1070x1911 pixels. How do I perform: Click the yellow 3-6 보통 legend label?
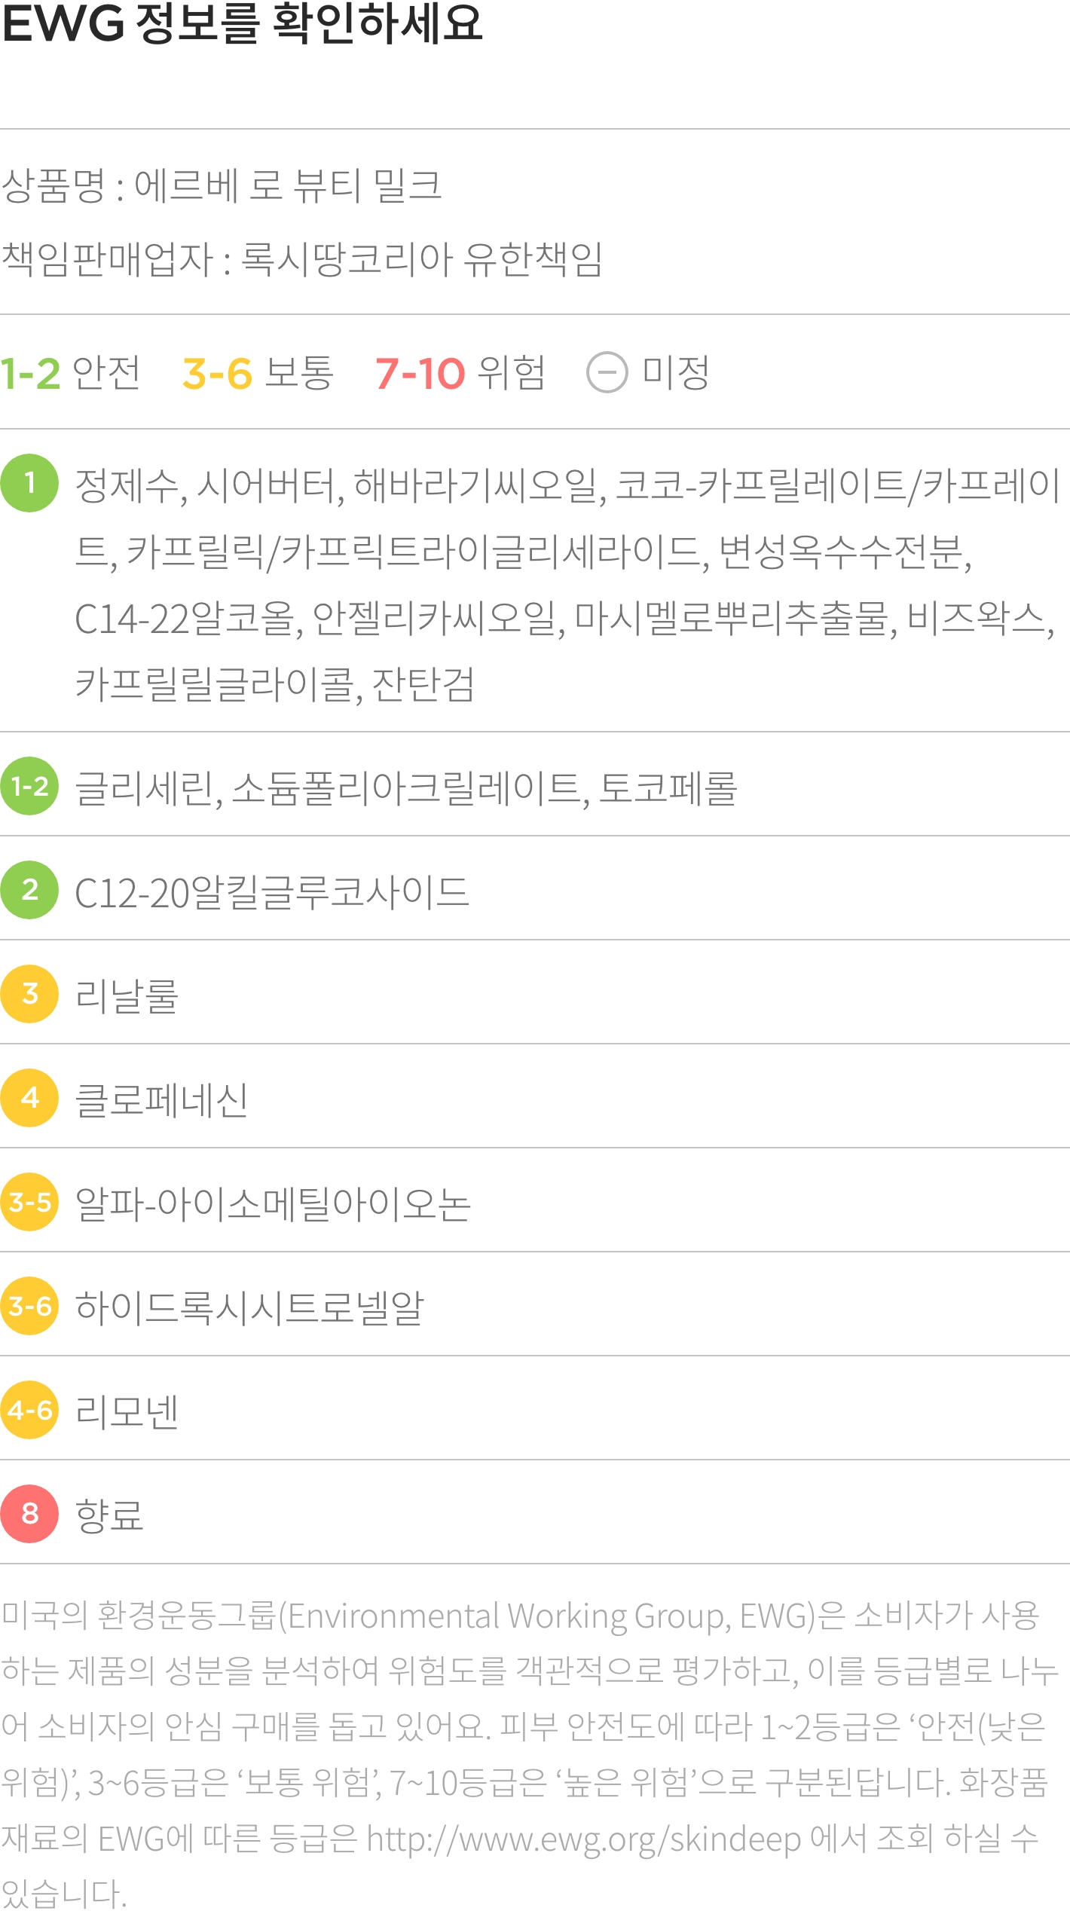258,373
